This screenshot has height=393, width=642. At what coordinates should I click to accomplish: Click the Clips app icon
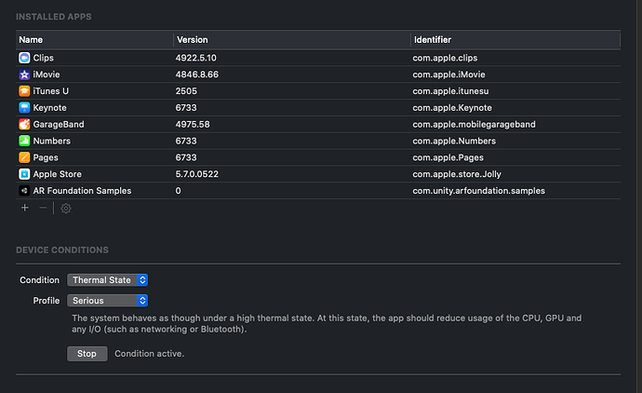coord(24,58)
